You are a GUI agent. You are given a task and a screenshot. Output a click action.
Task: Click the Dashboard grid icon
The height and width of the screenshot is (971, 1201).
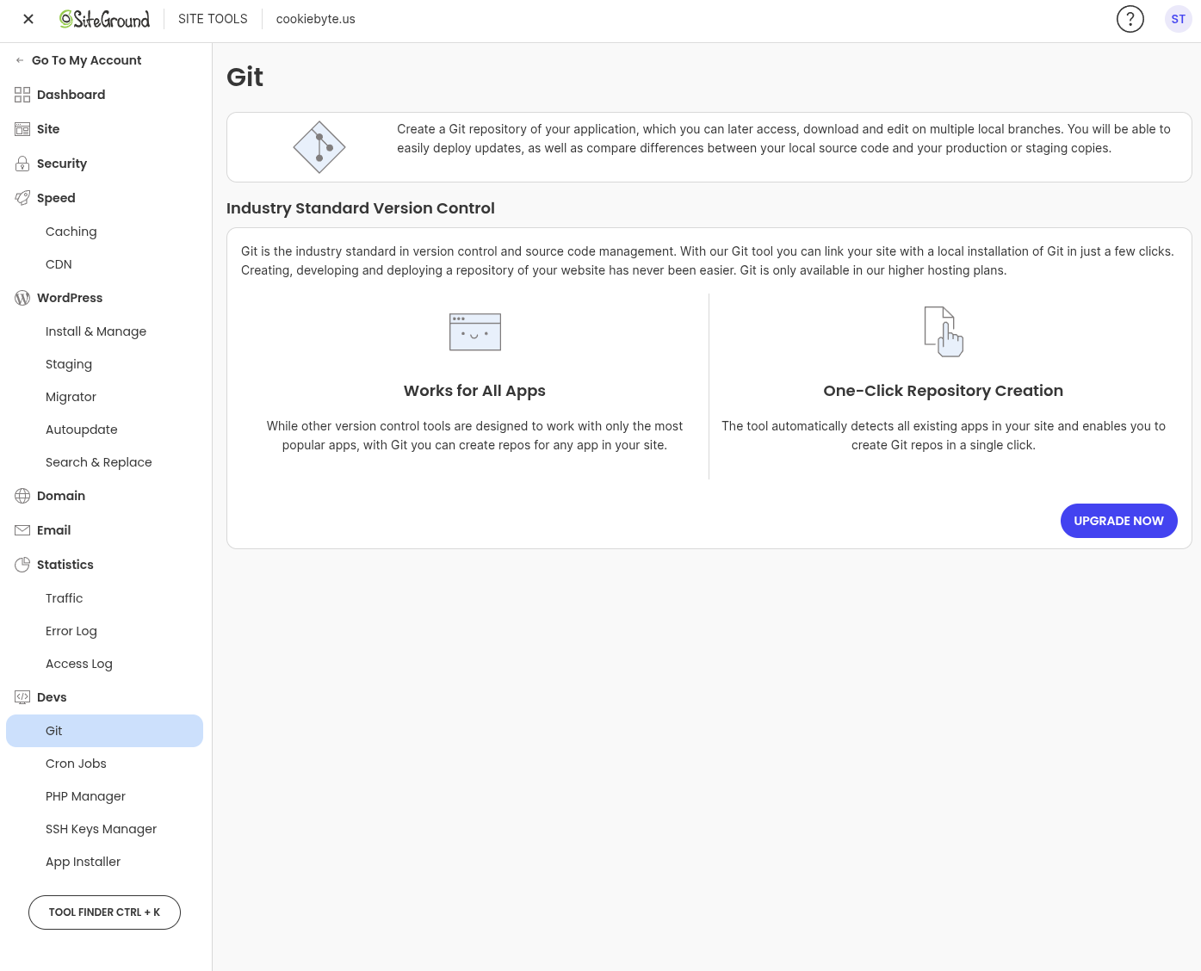22,95
